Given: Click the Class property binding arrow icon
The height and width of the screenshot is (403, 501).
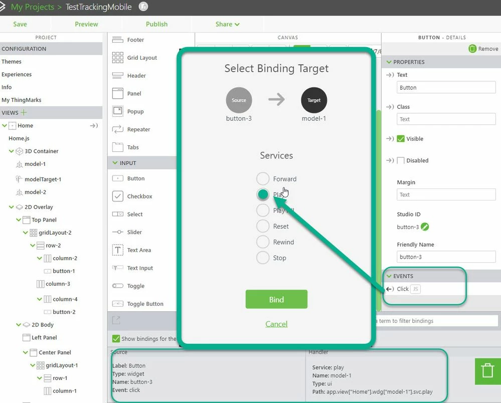Looking at the screenshot, I should pyautogui.click(x=390, y=107).
